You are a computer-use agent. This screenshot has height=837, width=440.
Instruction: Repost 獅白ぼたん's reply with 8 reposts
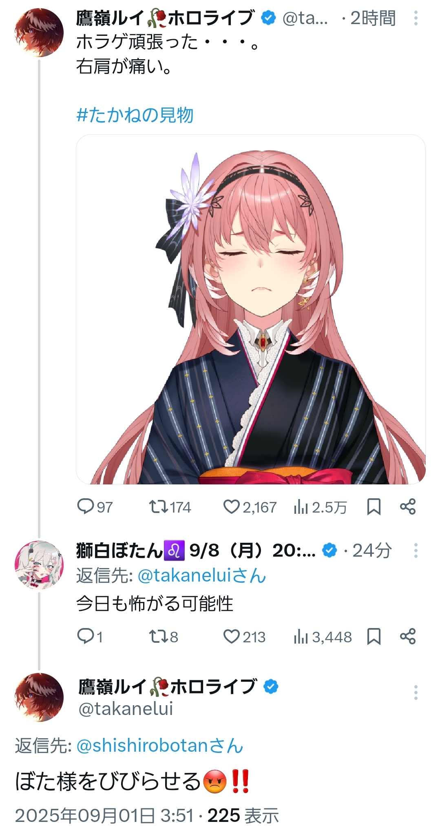[x=163, y=637]
